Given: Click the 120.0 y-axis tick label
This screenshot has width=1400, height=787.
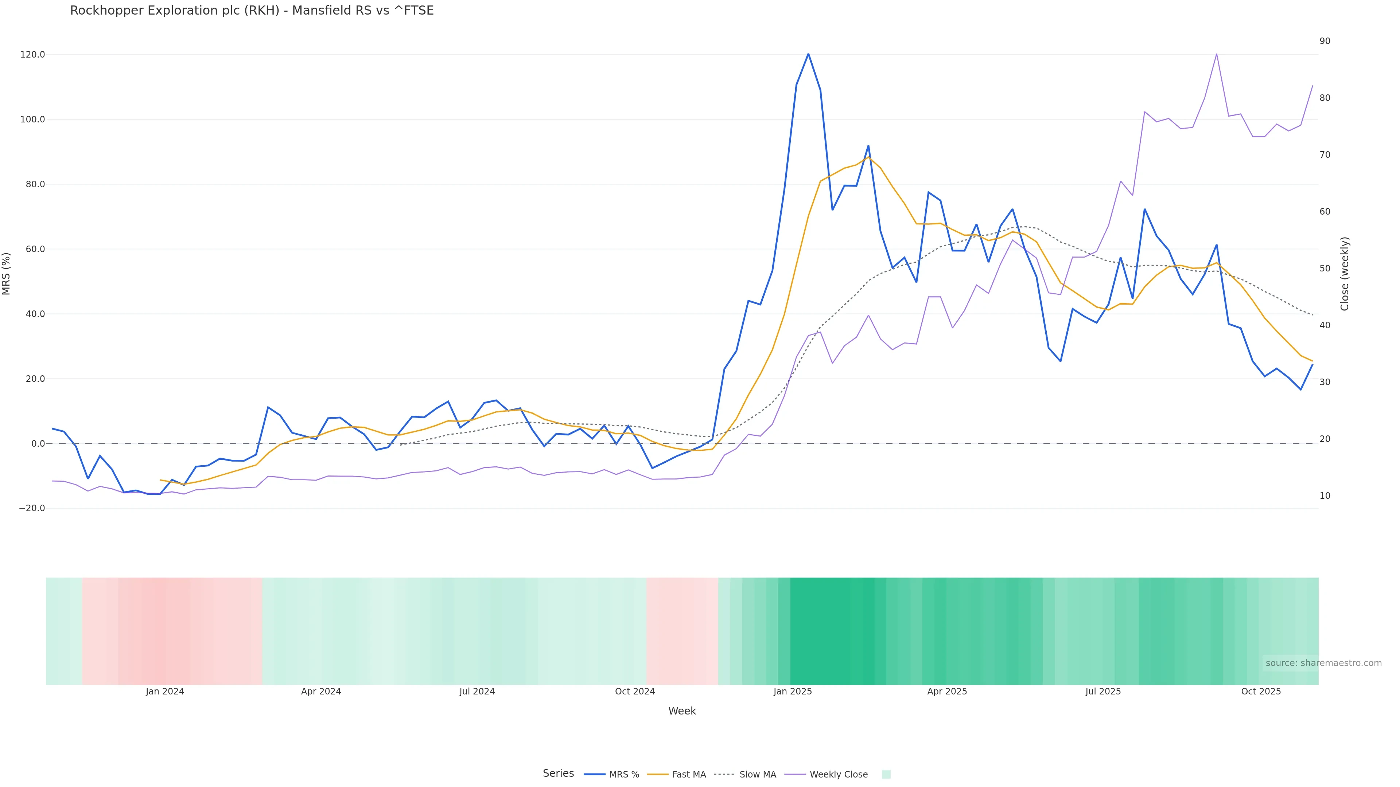Looking at the screenshot, I should click(32, 55).
